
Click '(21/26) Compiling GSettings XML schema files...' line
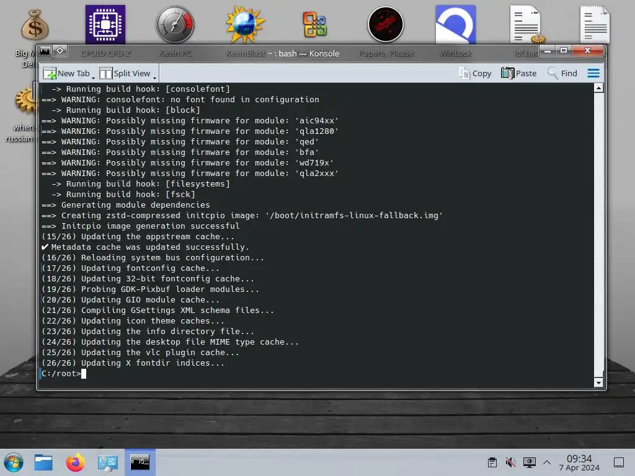[x=158, y=311]
